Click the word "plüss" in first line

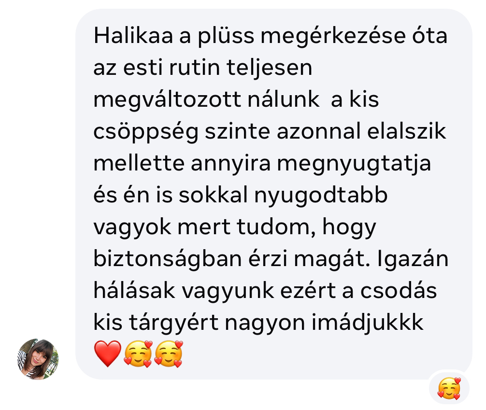(226, 36)
